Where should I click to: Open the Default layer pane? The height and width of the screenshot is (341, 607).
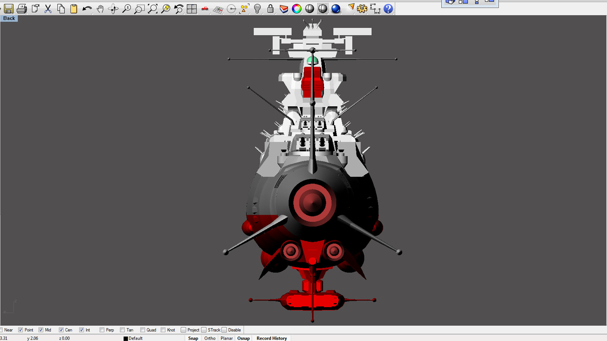click(136, 338)
